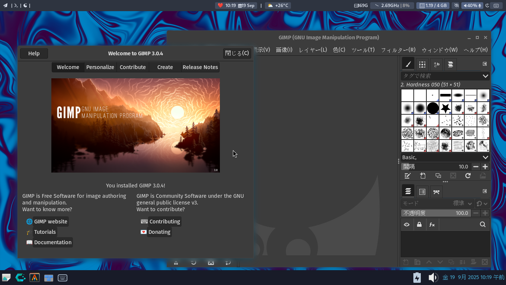
Task: Choose the black ellipse brush
Action: (x=458, y=95)
